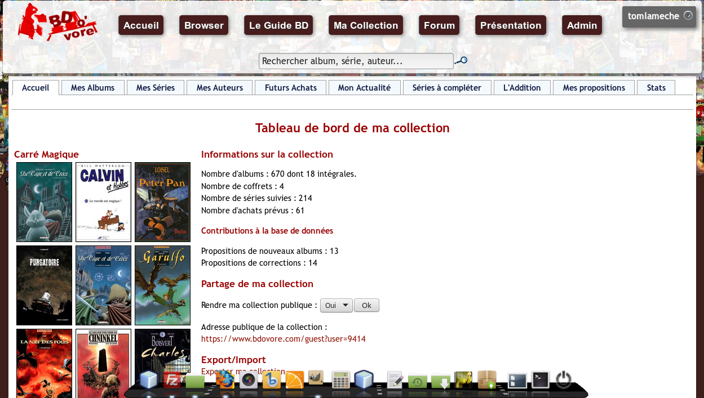The width and height of the screenshot is (704, 398).
Task: Click the BDovore logo
Action: pos(57,23)
